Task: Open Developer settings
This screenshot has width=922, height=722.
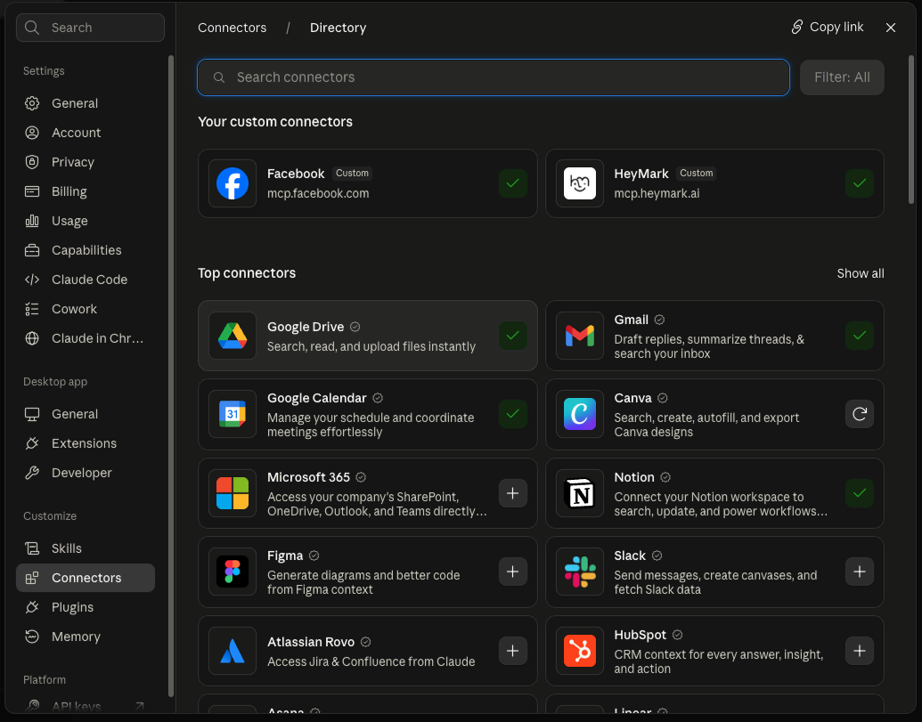Action: [x=86, y=473]
